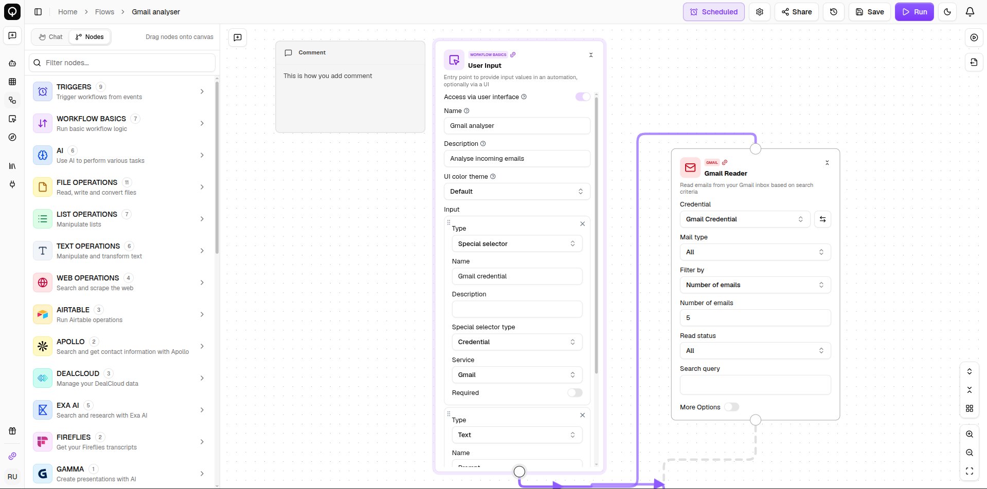Click the Workflow Basics category icon
This screenshot has height=489, width=987.
(x=43, y=123)
